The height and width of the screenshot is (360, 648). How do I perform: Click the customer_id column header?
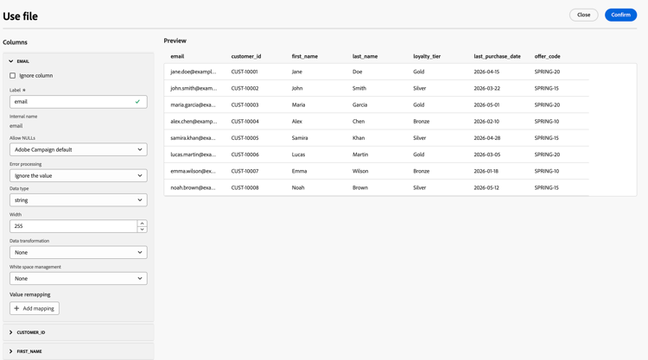[246, 56]
